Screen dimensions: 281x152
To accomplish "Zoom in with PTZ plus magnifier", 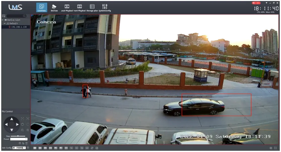I will pos(28,130).
